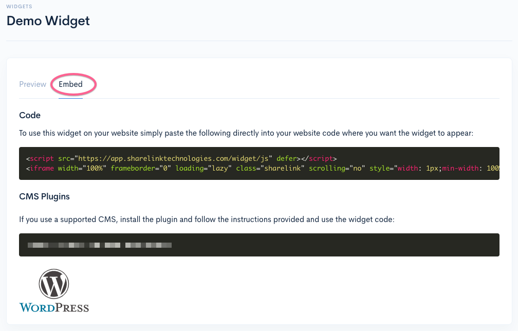Viewport: 518px width, 331px height.
Task: Click the script tag in the code
Action: click(x=41, y=158)
